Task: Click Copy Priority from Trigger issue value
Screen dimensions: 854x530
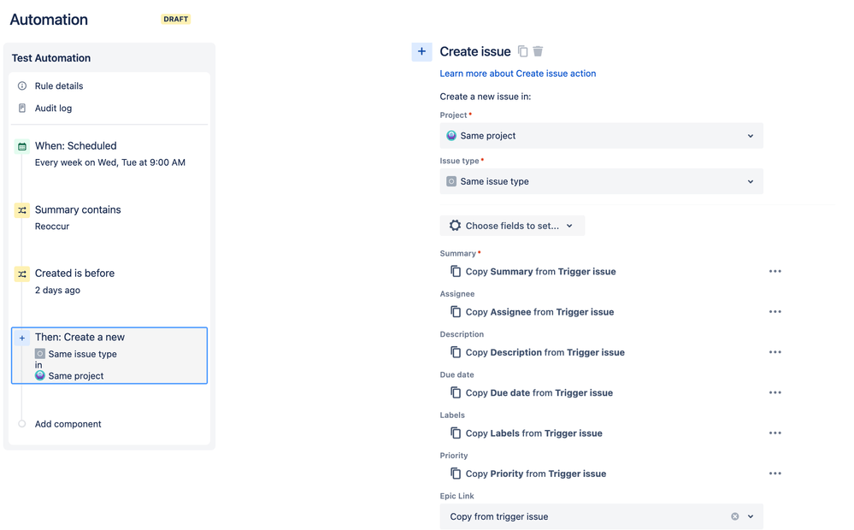Action: pyautogui.click(x=535, y=474)
